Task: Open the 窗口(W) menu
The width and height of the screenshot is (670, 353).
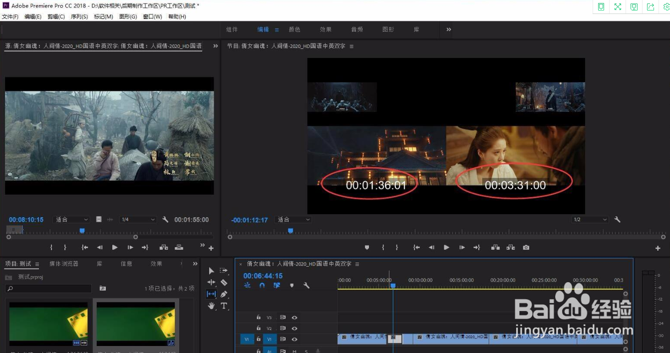Action: coord(152,16)
